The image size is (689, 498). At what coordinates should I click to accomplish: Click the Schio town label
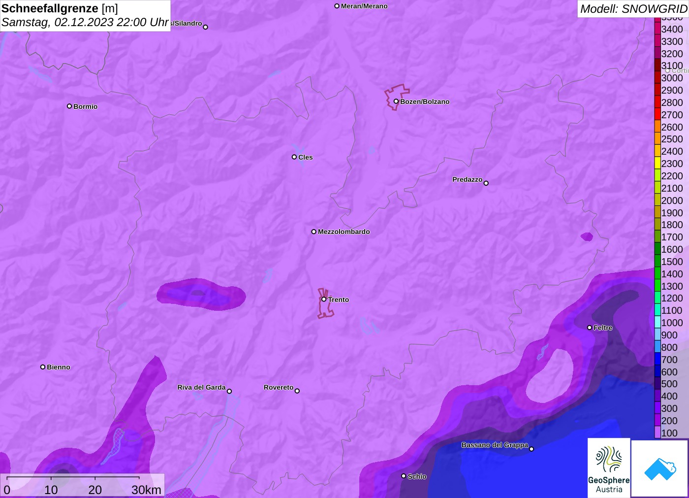point(417,476)
